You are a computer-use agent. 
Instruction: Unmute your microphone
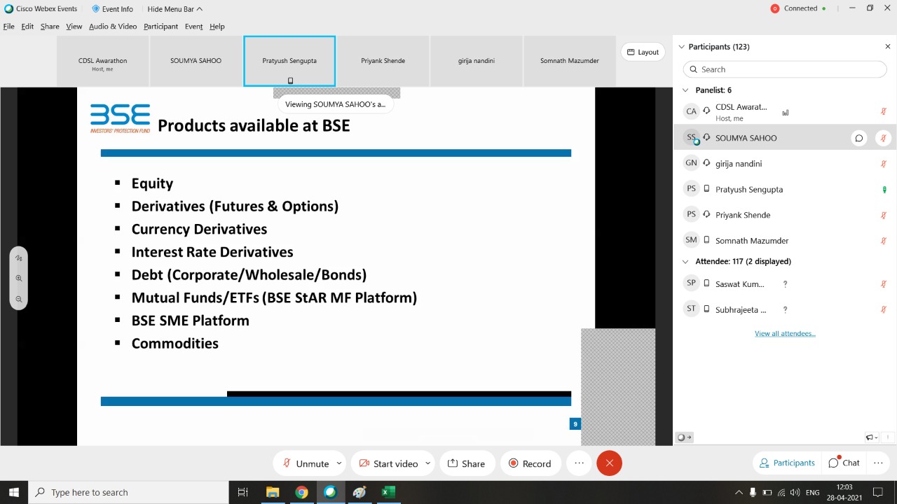[x=305, y=463]
